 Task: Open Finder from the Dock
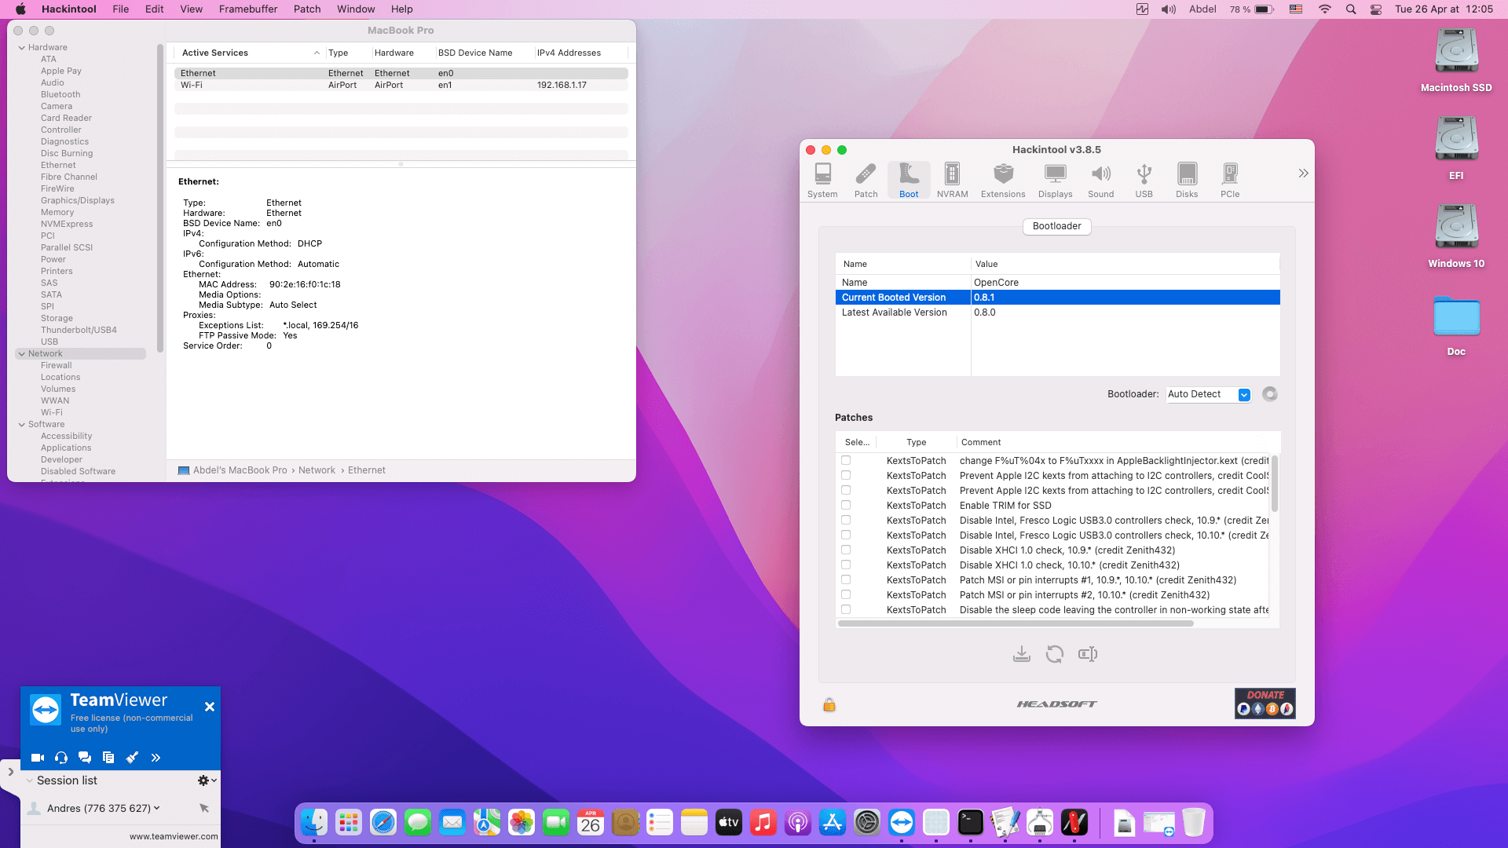point(314,822)
